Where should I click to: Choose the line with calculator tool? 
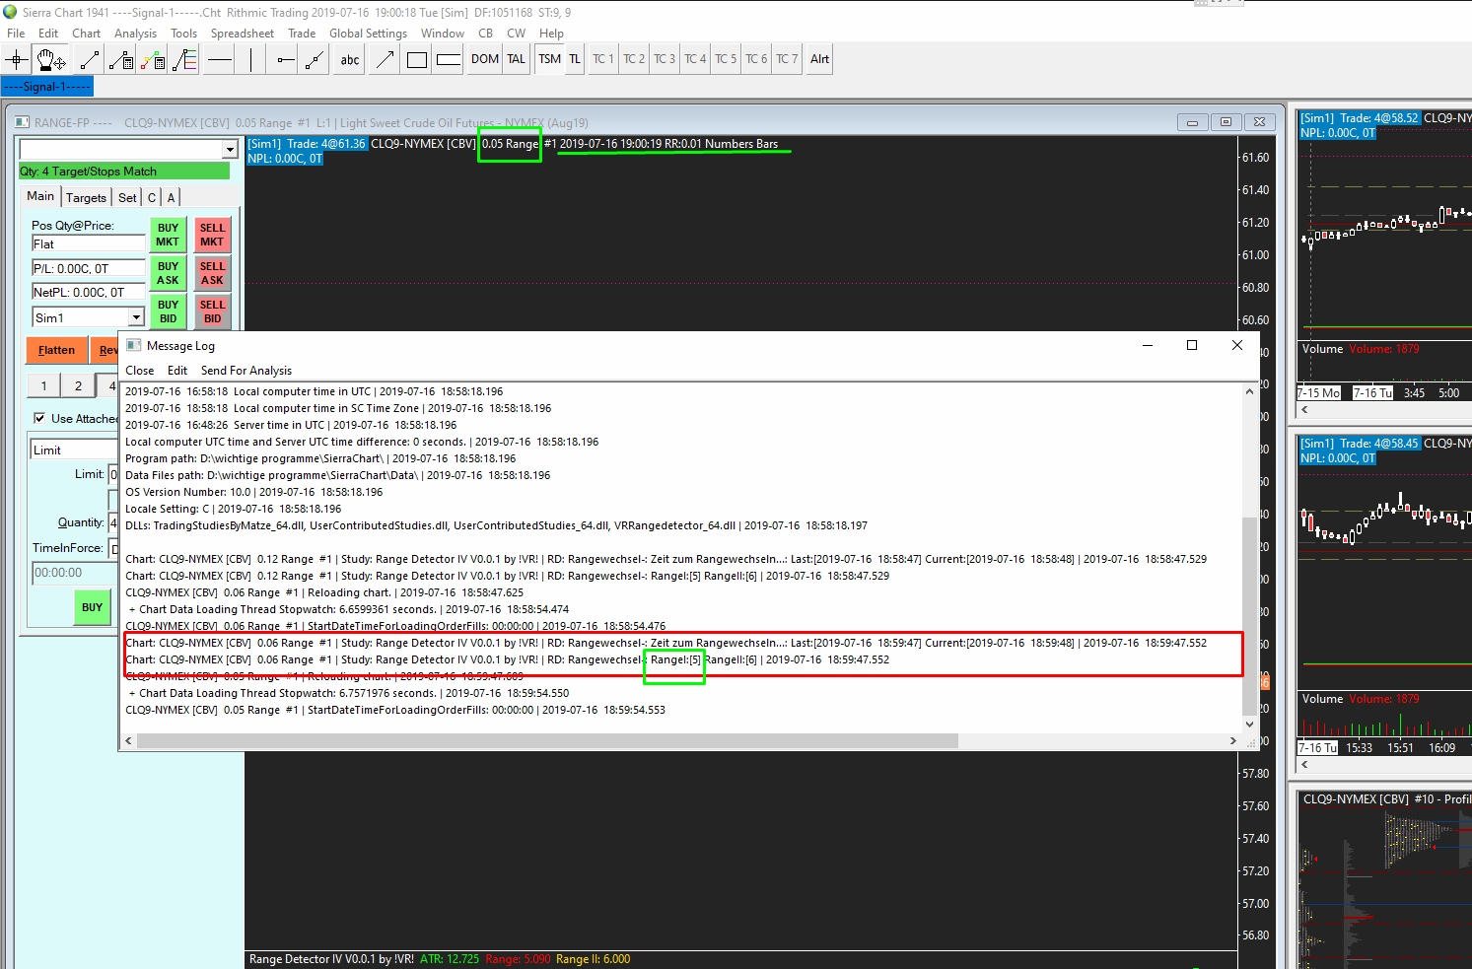(121, 60)
